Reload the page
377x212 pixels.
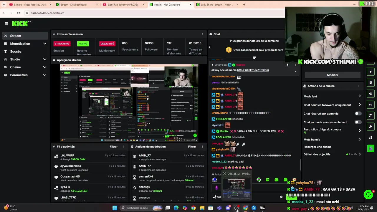coord(18,13)
